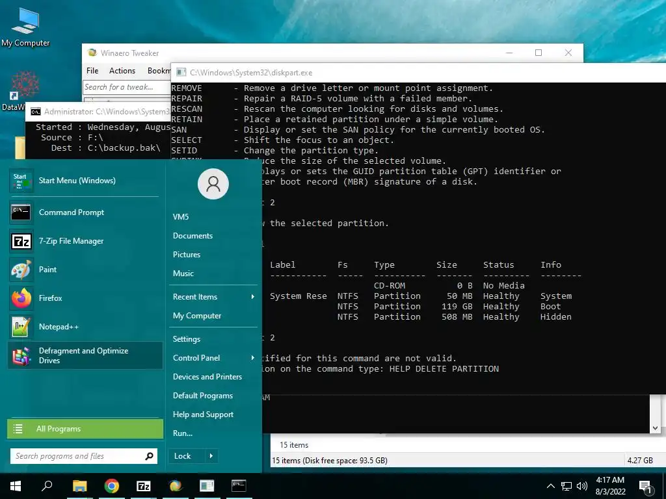Open Bookmarks menu in Winaero Tweaker
The image size is (666, 499).
[x=159, y=71]
